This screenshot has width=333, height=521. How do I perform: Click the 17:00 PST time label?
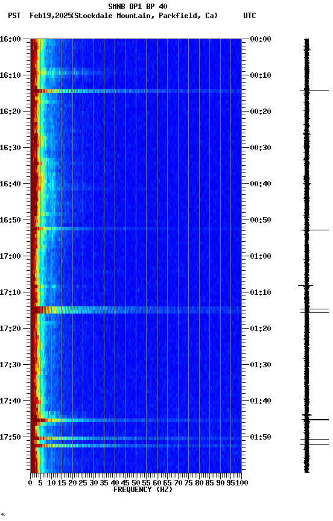click(x=10, y=256)
